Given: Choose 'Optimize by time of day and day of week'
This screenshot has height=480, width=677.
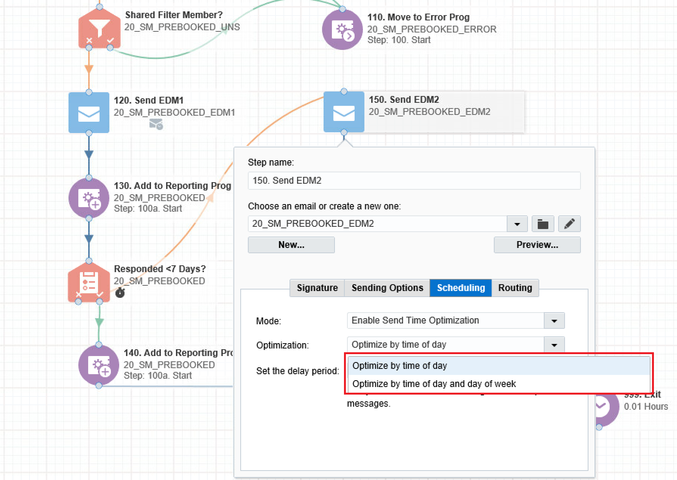Looking at the screenshot, I should point(499,384).
